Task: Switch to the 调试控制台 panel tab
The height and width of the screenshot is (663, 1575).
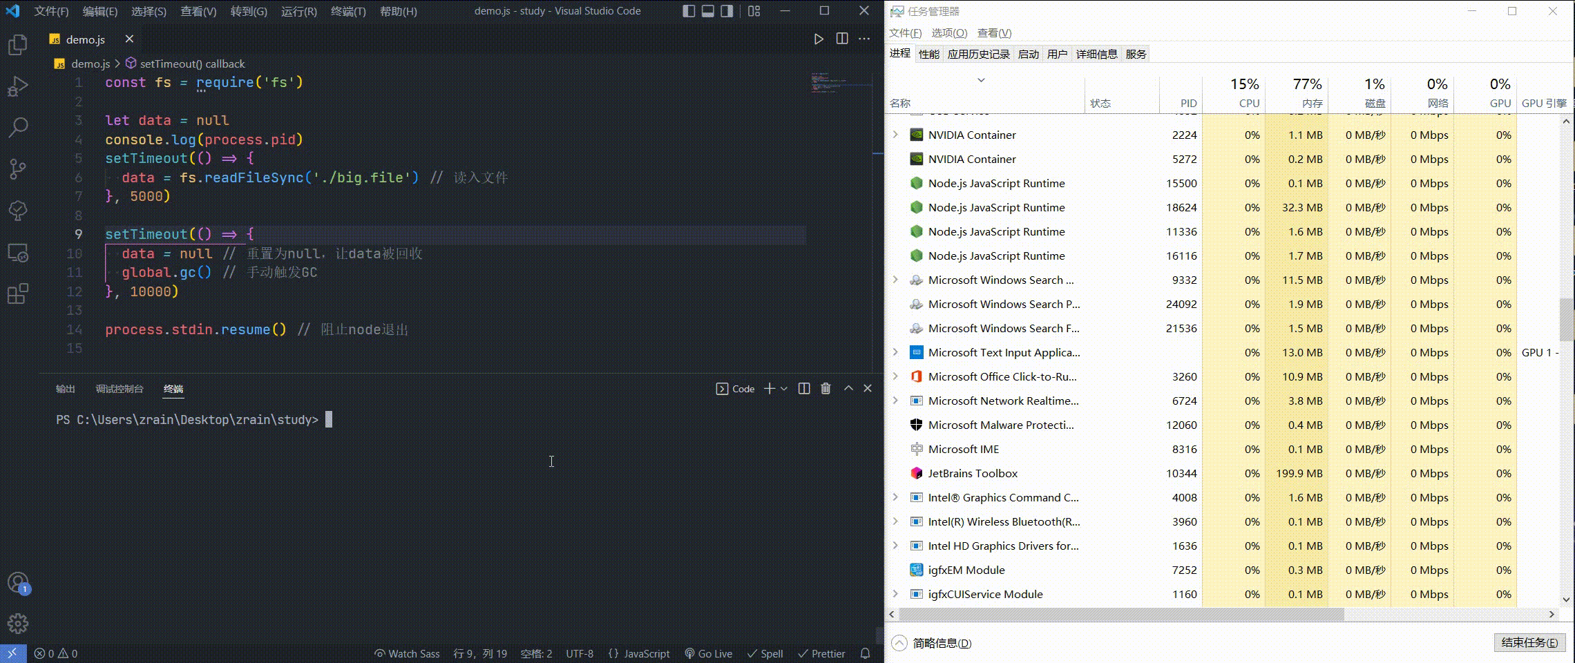Action: click(120, 389)
